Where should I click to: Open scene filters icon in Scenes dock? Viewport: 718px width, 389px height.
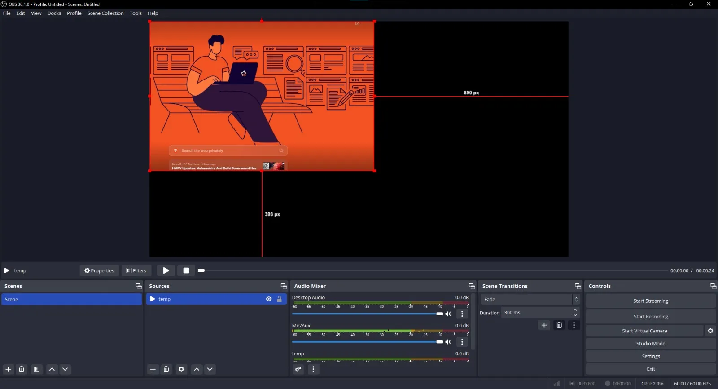[x=37, y=369]
